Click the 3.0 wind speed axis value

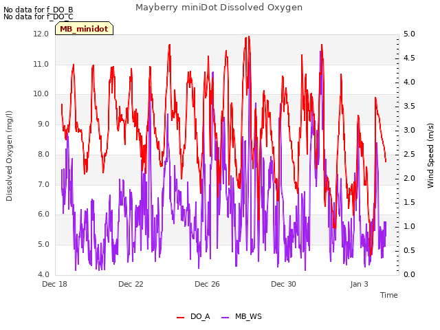pos(409,130)
